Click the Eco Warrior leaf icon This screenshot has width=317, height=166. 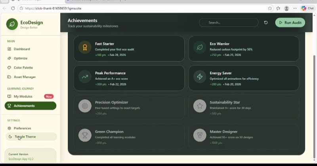click(200, 47)
